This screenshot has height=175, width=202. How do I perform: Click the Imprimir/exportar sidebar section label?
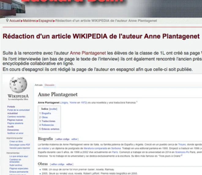[15, 138]
